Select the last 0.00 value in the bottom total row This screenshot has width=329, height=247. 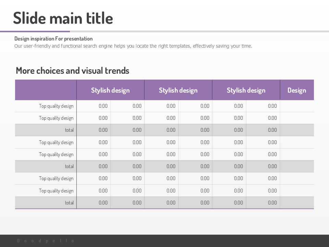[272, 203]
